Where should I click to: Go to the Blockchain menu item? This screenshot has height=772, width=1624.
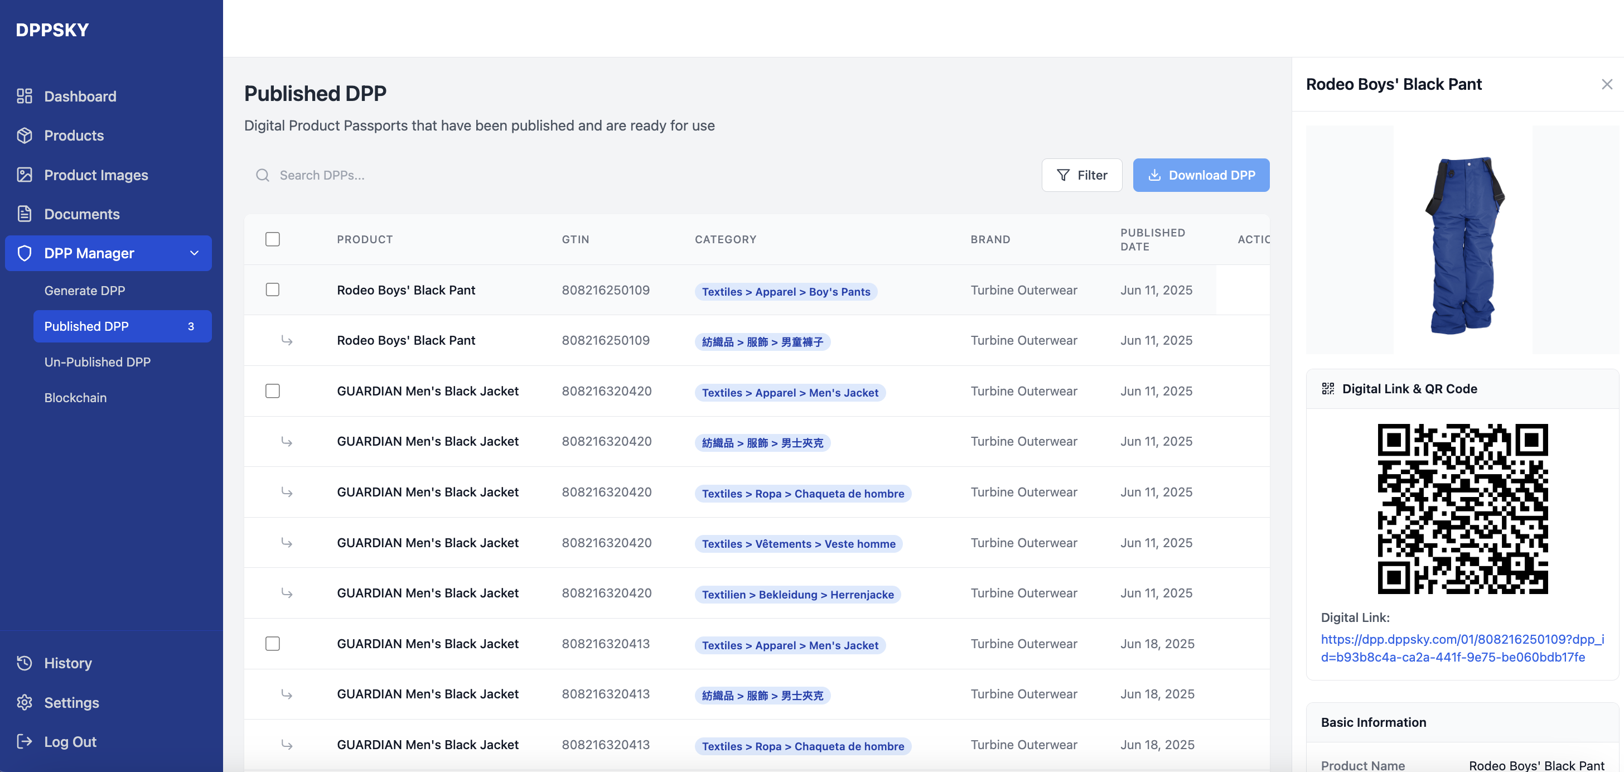(75, 397)
